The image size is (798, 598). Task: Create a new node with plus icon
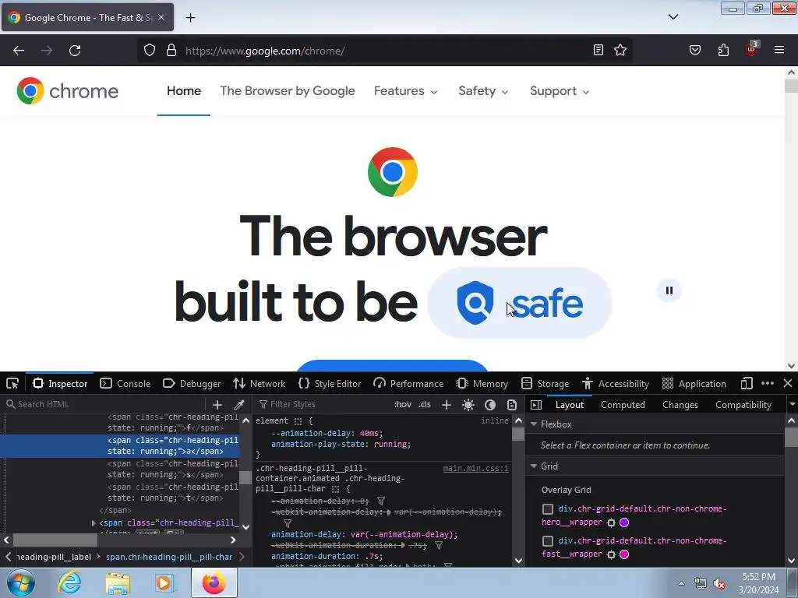(217, 405)
